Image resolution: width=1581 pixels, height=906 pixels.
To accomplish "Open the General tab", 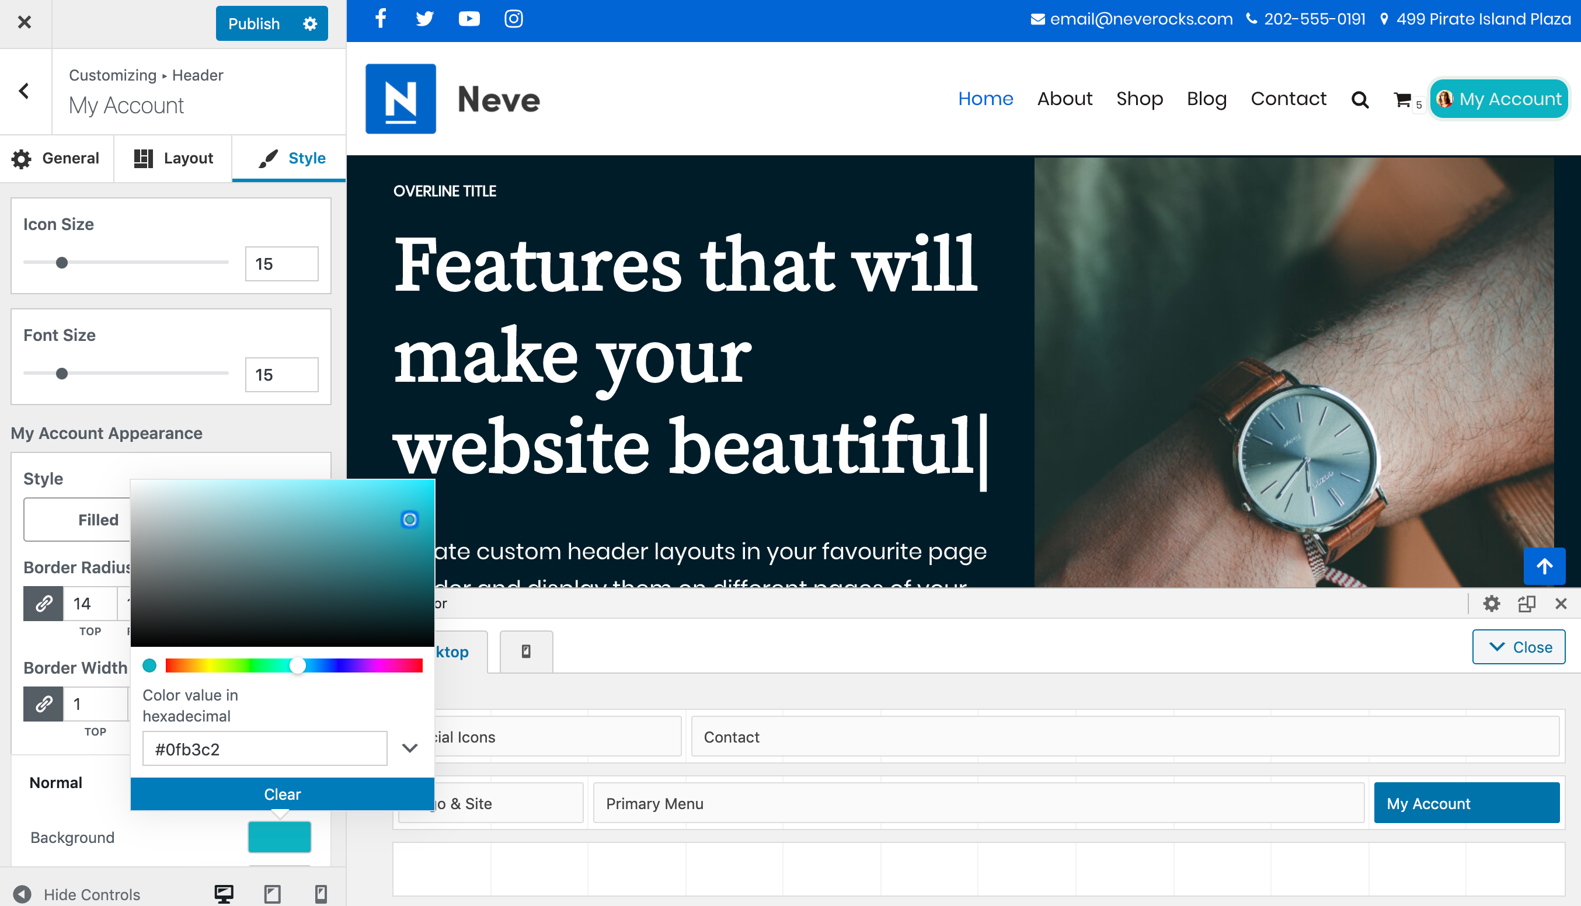I will pos(56,158).
